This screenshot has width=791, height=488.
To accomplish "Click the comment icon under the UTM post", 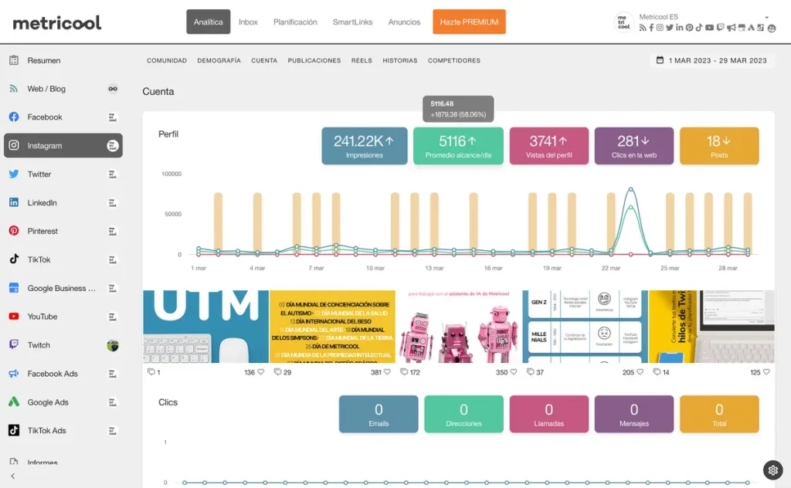I will pyautogui.click(x=151, y=372).
